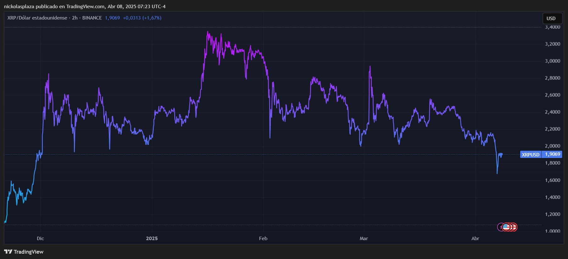Click the legend price value 1,9069
The image size is (568, 259).
point(112,18)
